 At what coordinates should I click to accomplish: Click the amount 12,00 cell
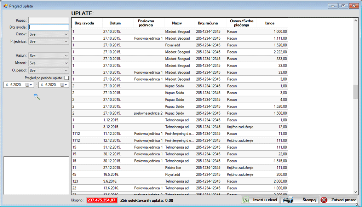pyautogui.click(x=272, y=127)
